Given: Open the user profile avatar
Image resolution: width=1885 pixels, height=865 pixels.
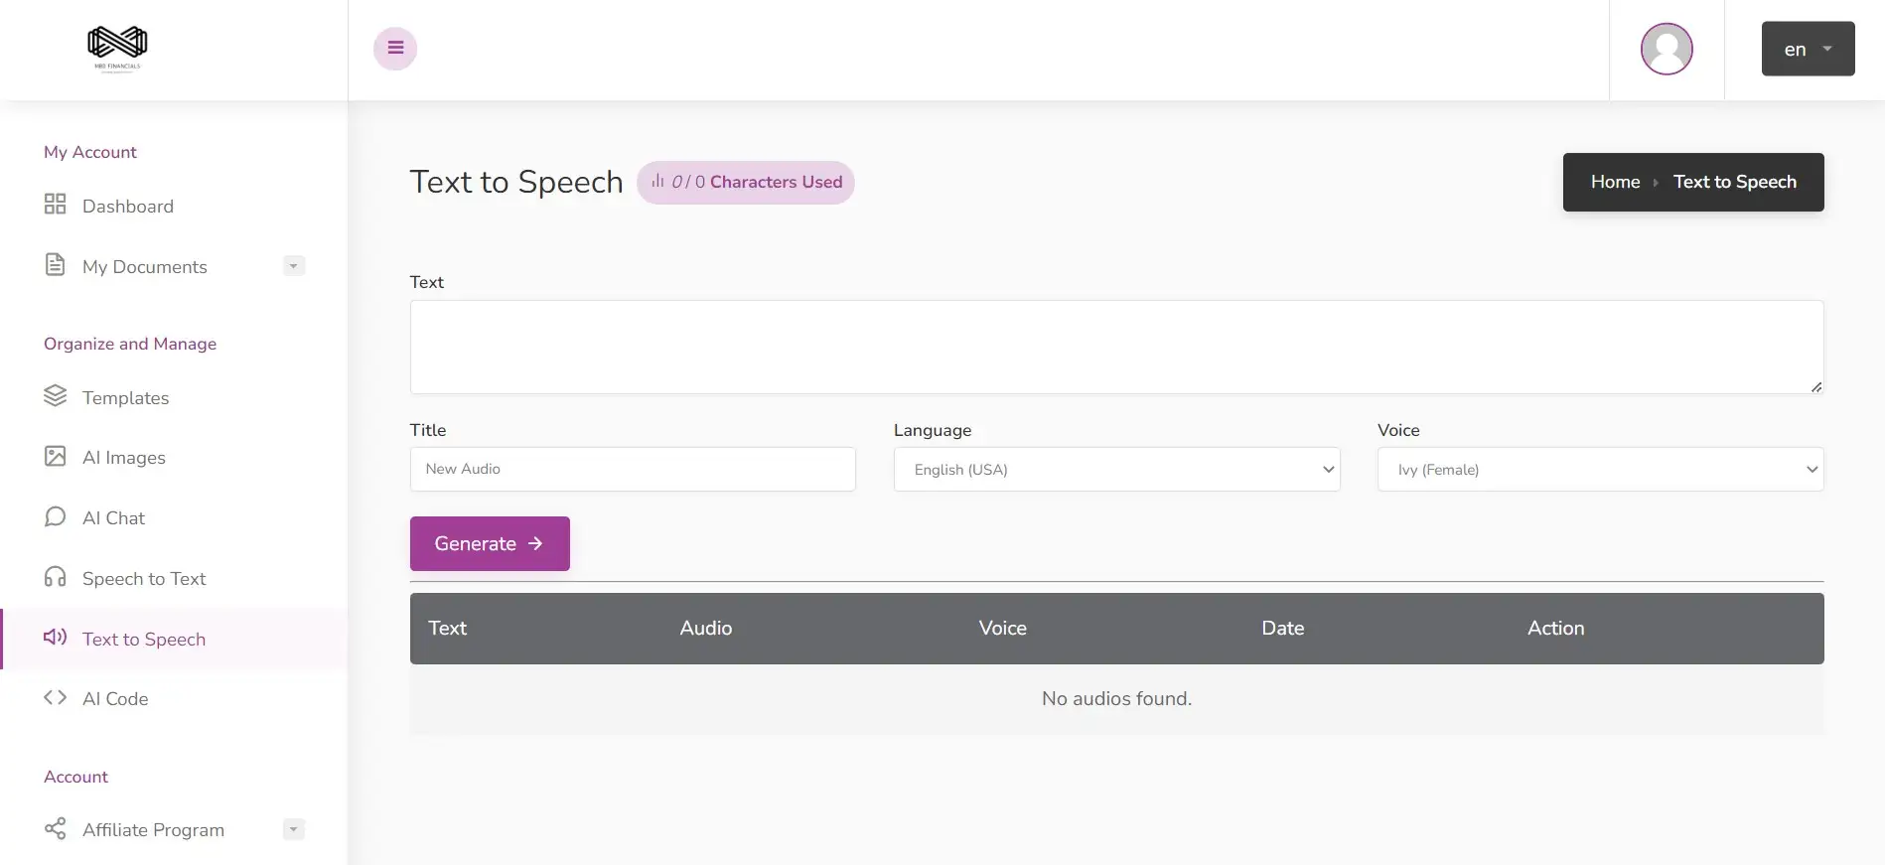Looking at the screenshot, I should point(1666,49).
